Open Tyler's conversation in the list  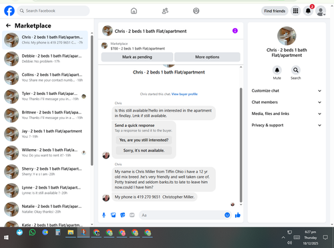point(45,96)
